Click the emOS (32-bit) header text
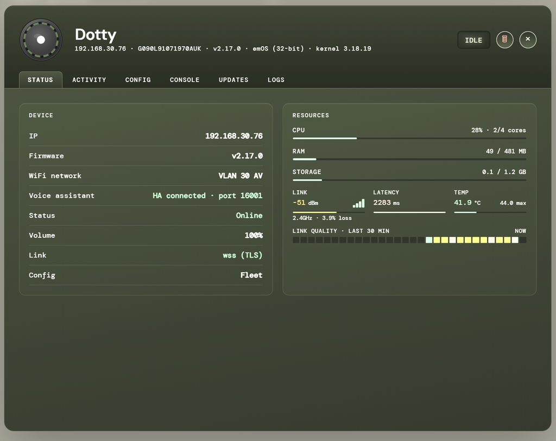Screen dimensions: 556x441 279,48
